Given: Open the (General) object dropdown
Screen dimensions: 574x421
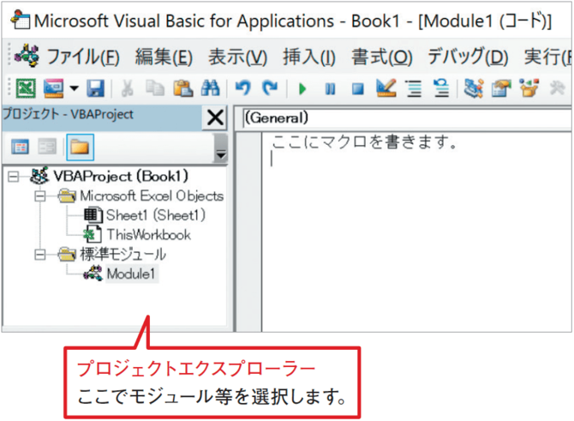Looking at the screenshot, I should [x=407, y=118].
